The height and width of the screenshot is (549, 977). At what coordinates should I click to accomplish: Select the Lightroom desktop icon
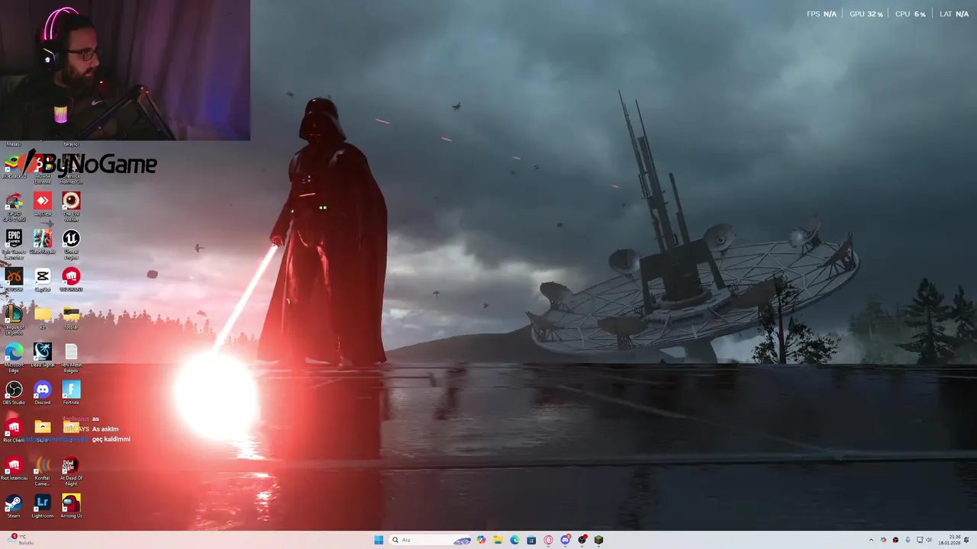pos(43,506)
